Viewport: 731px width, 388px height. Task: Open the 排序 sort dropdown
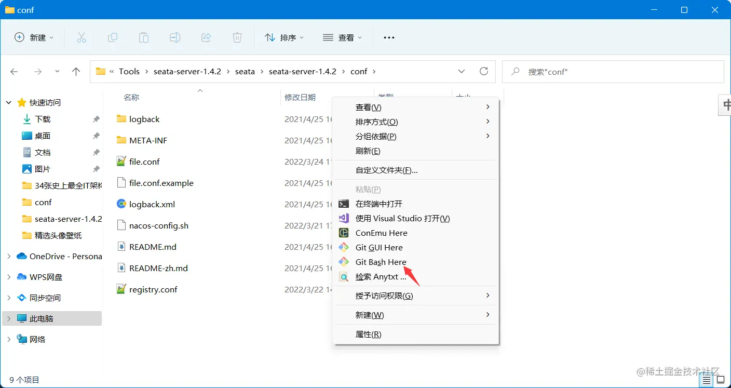(x=284, y=37)
